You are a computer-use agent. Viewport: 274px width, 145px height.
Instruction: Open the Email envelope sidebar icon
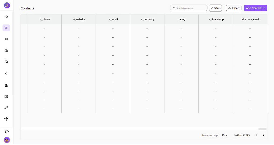pos(6,96)
